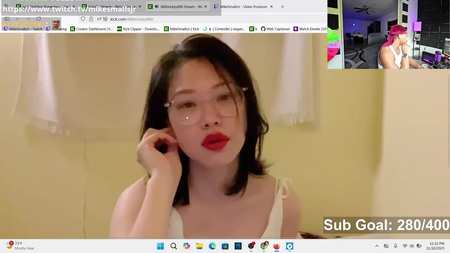Open the dark blue mouse app in taskbar
Screen dimensions: 450x253
tap(238, 246)
